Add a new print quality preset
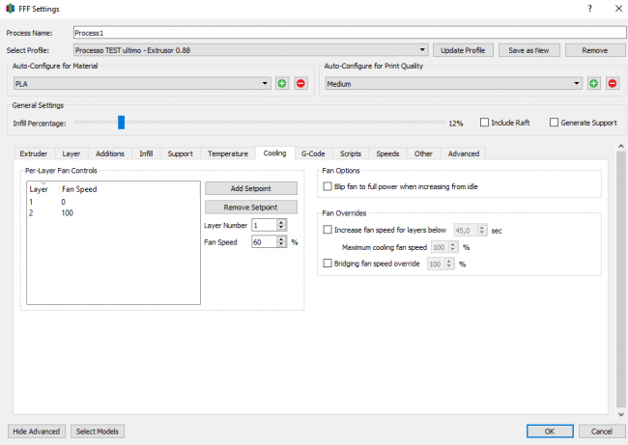The image size is (628, 445). coord(593,84)
